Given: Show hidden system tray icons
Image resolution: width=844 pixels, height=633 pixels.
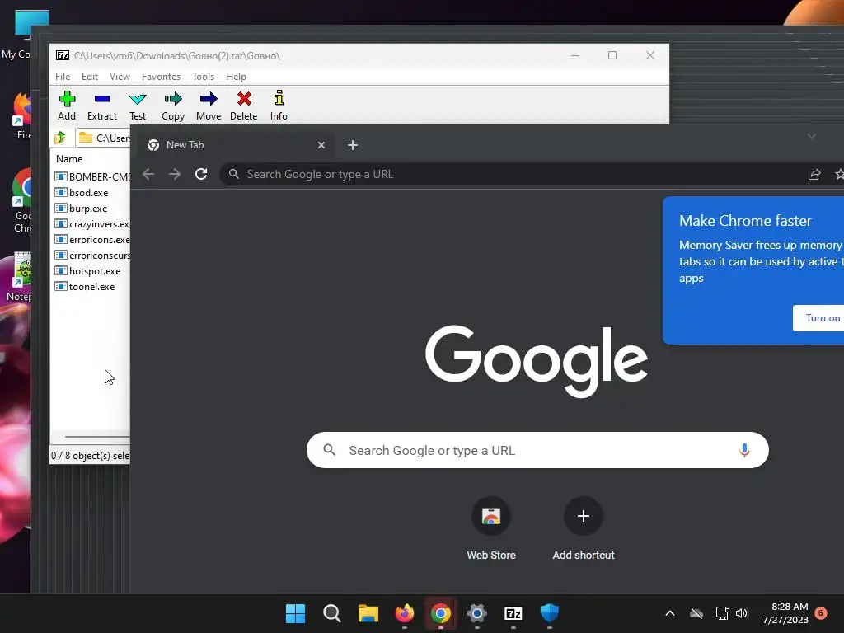Looking at the screenshot, I should pos(670,613).
